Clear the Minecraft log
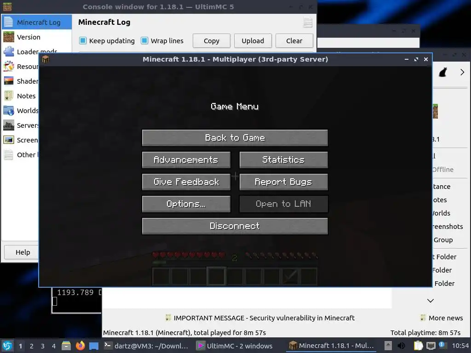This screenshot has width=471, height=353. point(294,41)
